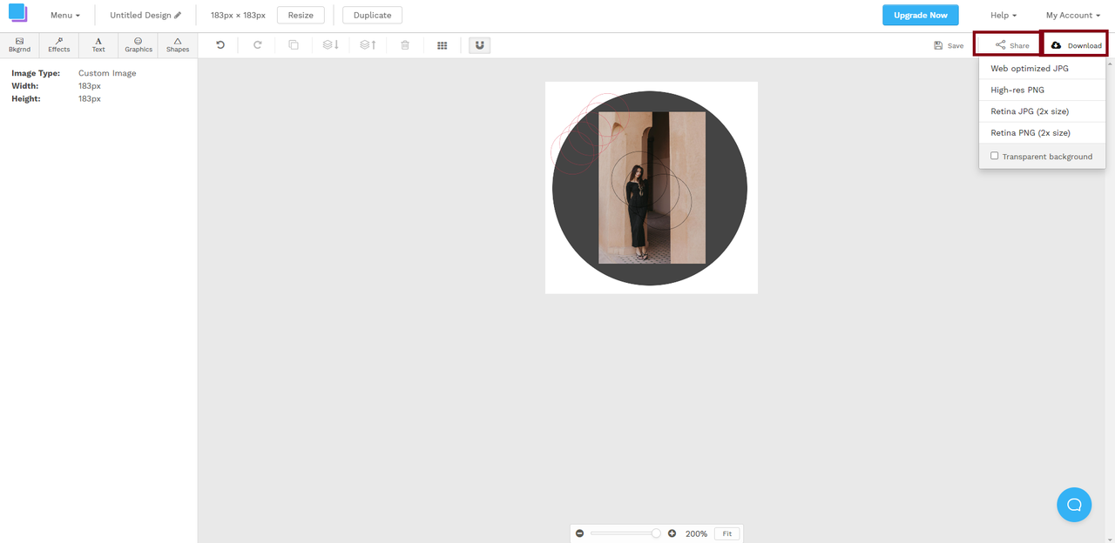Click the Custom Image type value
This screenshot has width=1115, height=543.
point(107,73)
